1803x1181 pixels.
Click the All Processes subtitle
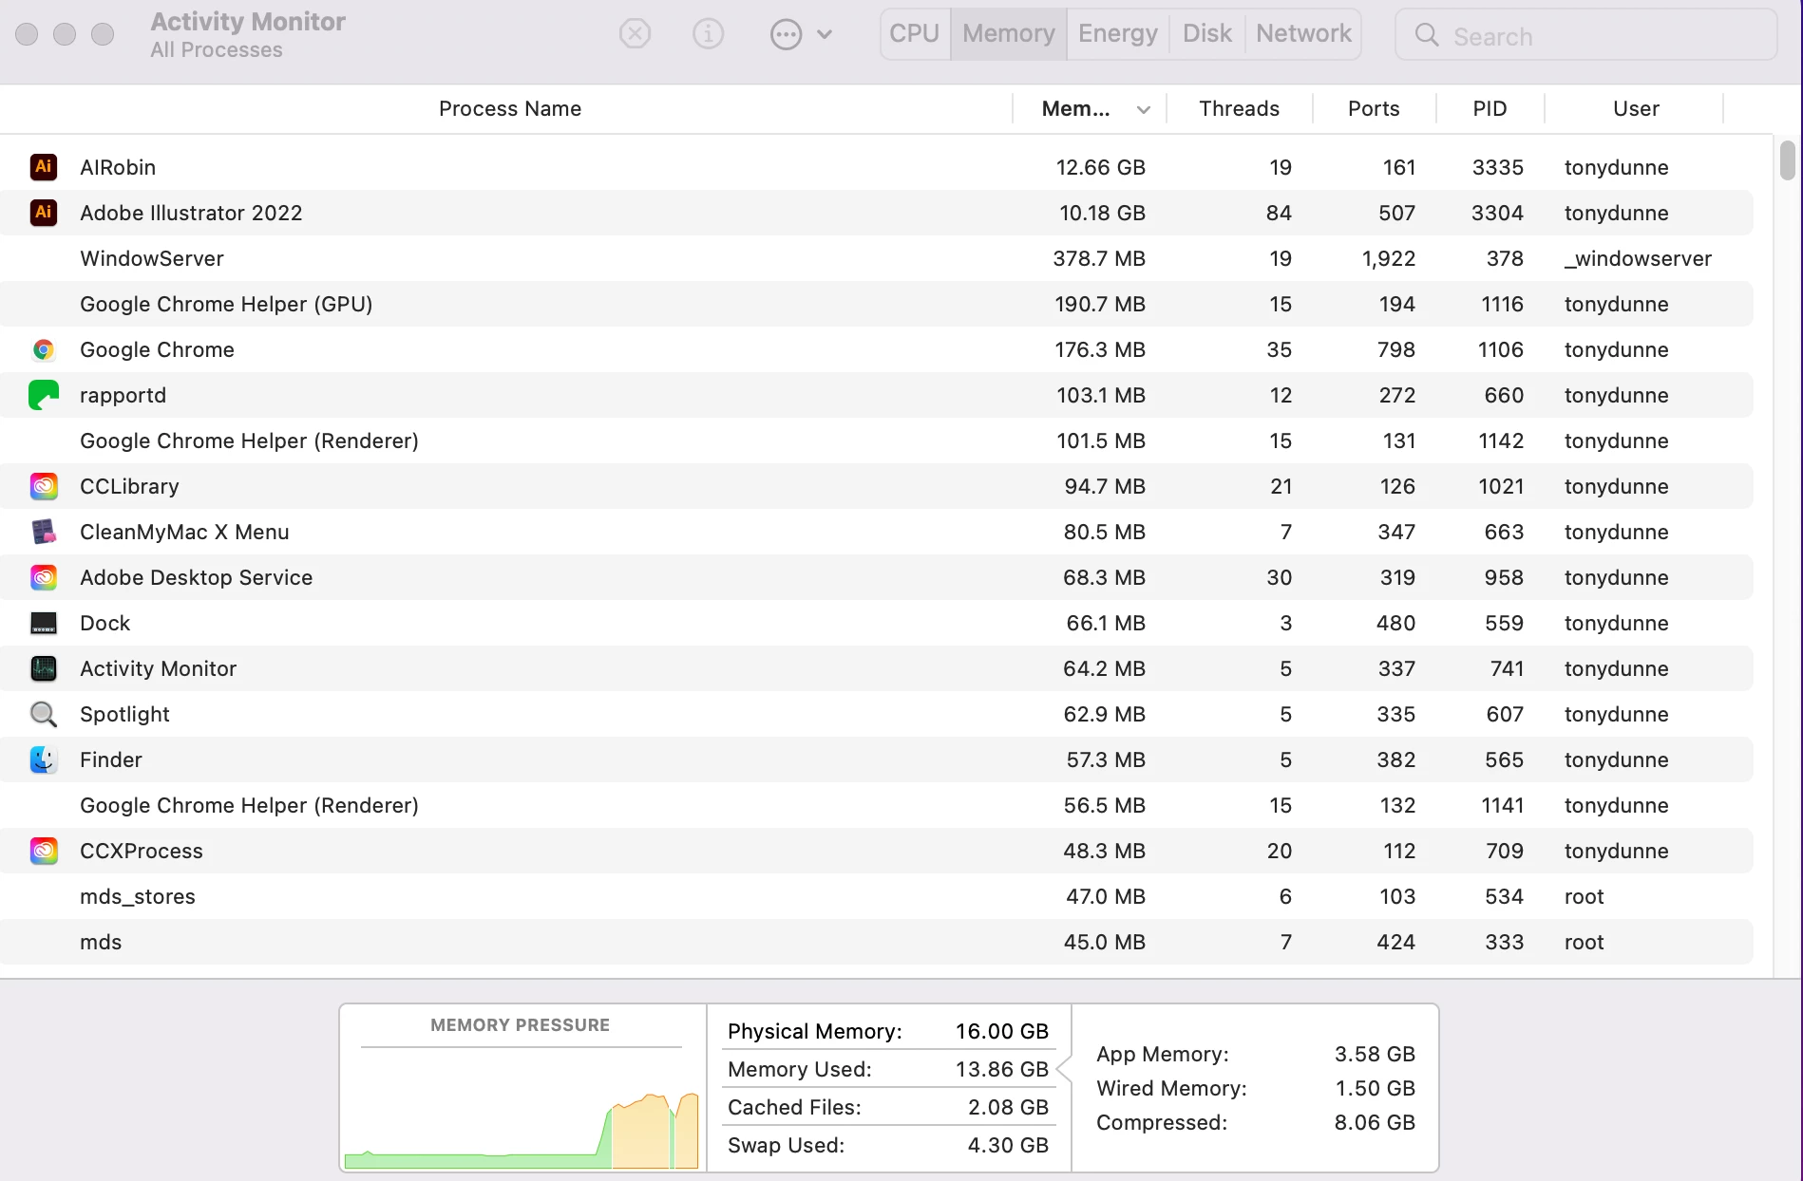tap(217, 49)
